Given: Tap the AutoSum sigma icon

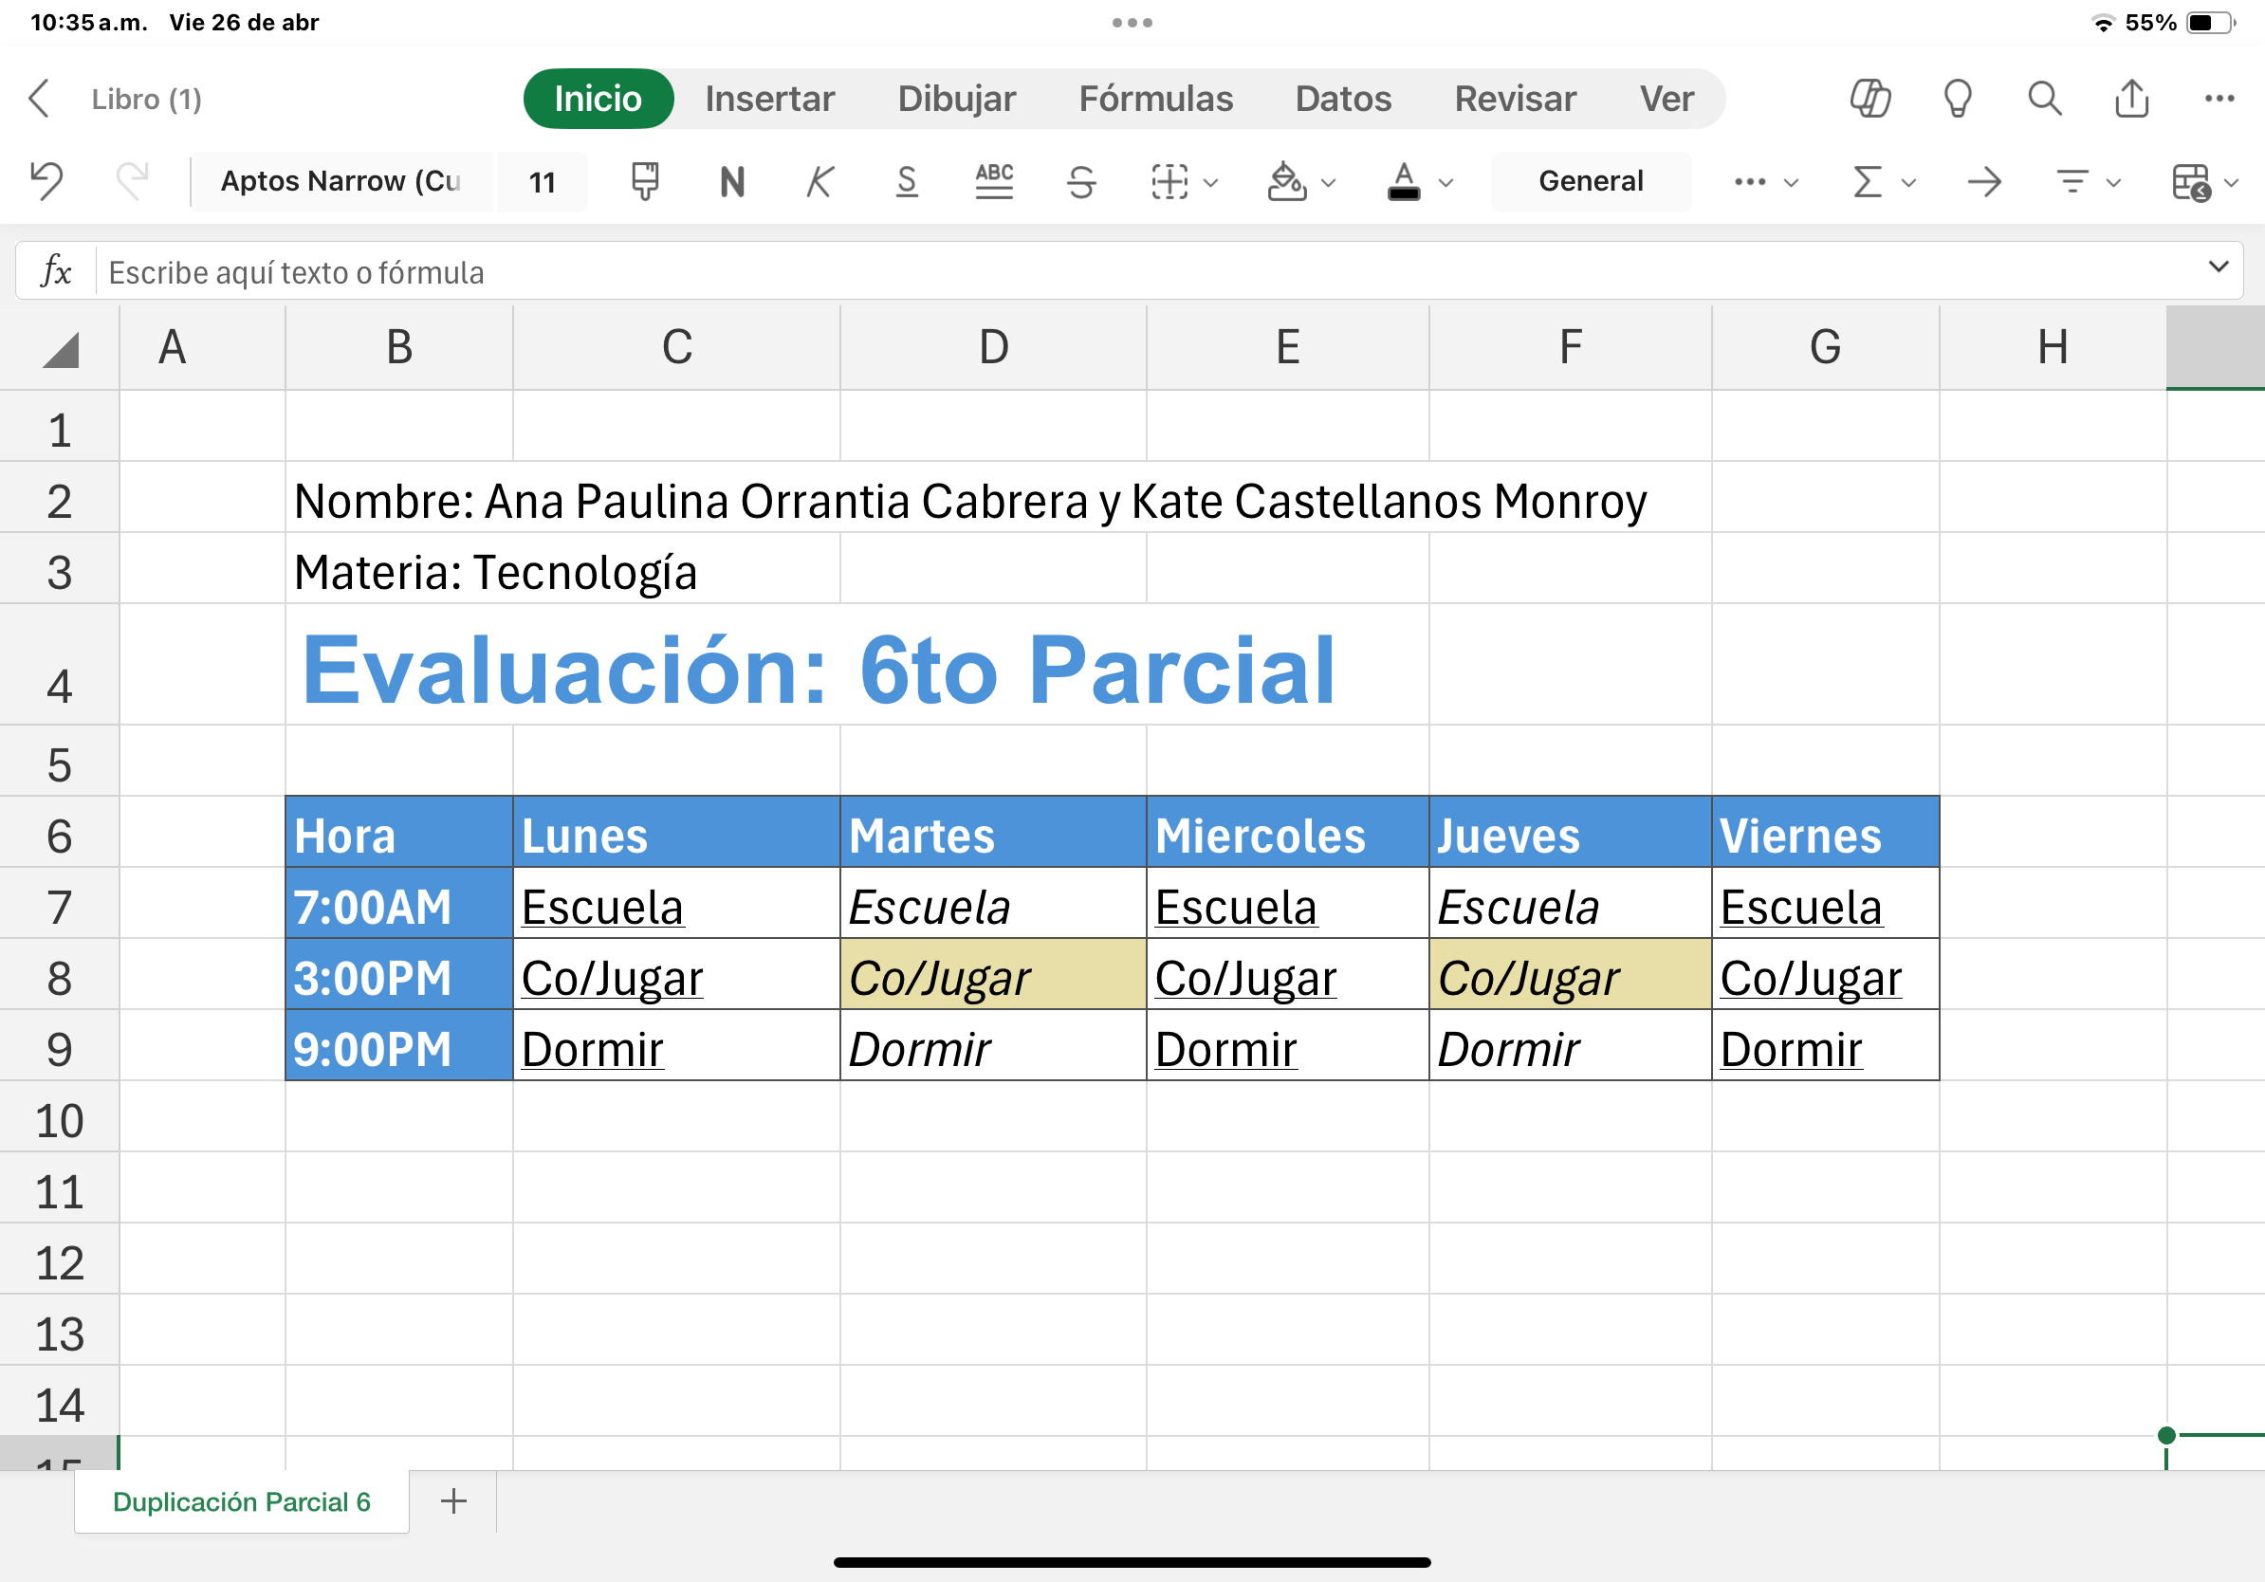Looking at the screenshot, I should pos(1868,181).
